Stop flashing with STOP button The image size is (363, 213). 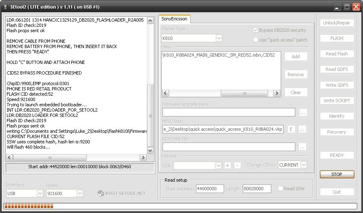tap(337, 174)
